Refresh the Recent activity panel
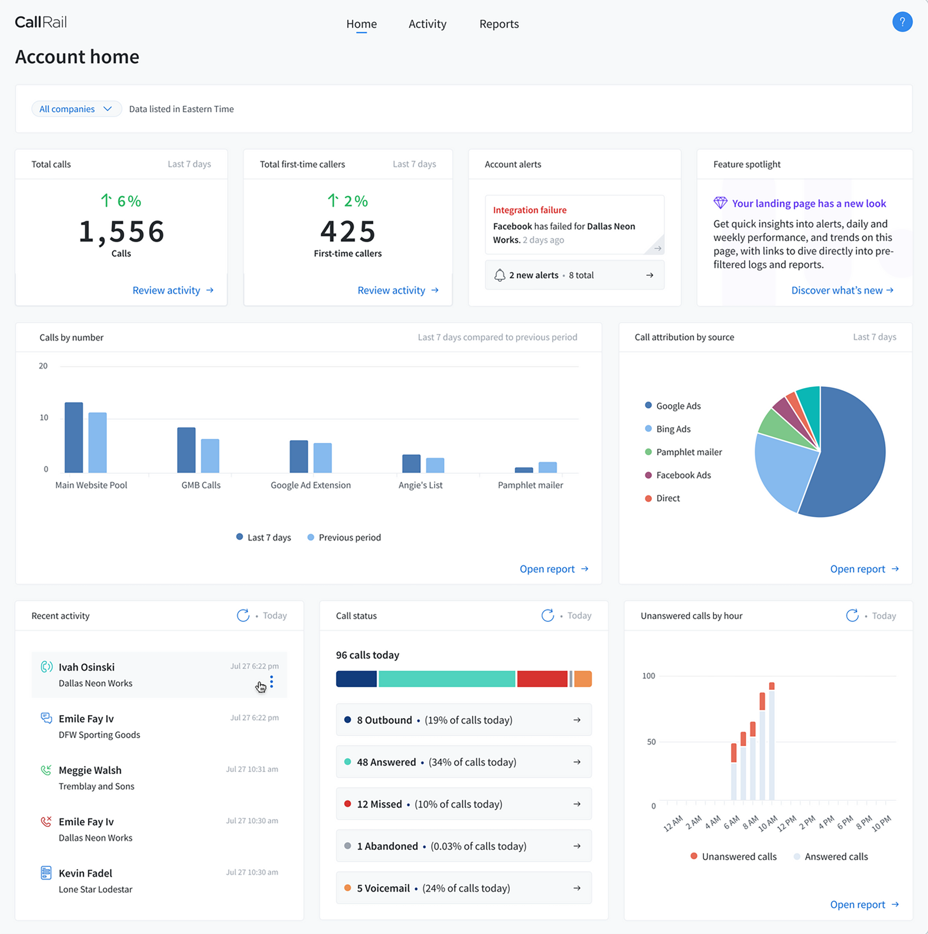 pyautogui.click(x=243, y=615)
